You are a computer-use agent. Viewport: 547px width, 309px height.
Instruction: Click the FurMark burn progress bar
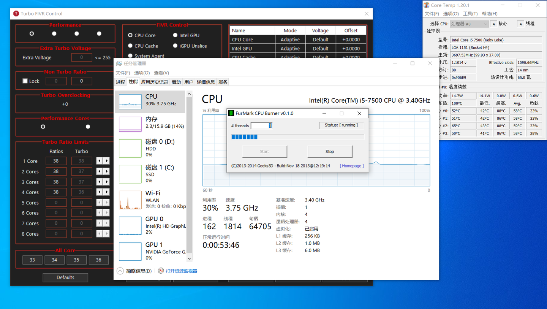click(298, 137)
